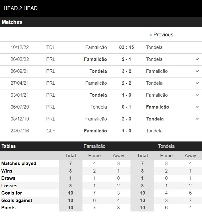Open the 3 - 2 score result
The image size is (202, 219).
(x=126, y=71)
